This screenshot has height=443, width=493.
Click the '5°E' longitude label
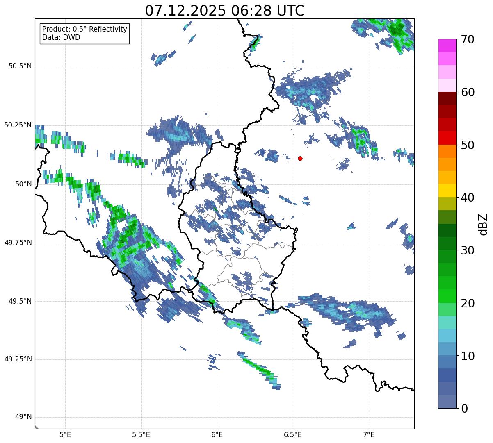click(x=65, y=435)
